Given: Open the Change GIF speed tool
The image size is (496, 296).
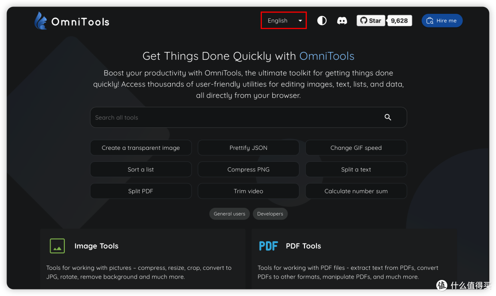Looking at the screenshot, I should point(356,148).
